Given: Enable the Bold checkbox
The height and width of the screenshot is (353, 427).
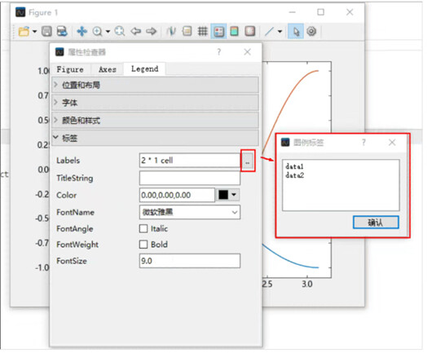Looking at the screenshot, I should (143, 244).
